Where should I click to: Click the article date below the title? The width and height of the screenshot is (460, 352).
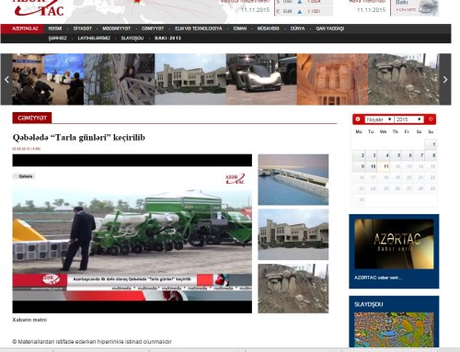(27, 149)
